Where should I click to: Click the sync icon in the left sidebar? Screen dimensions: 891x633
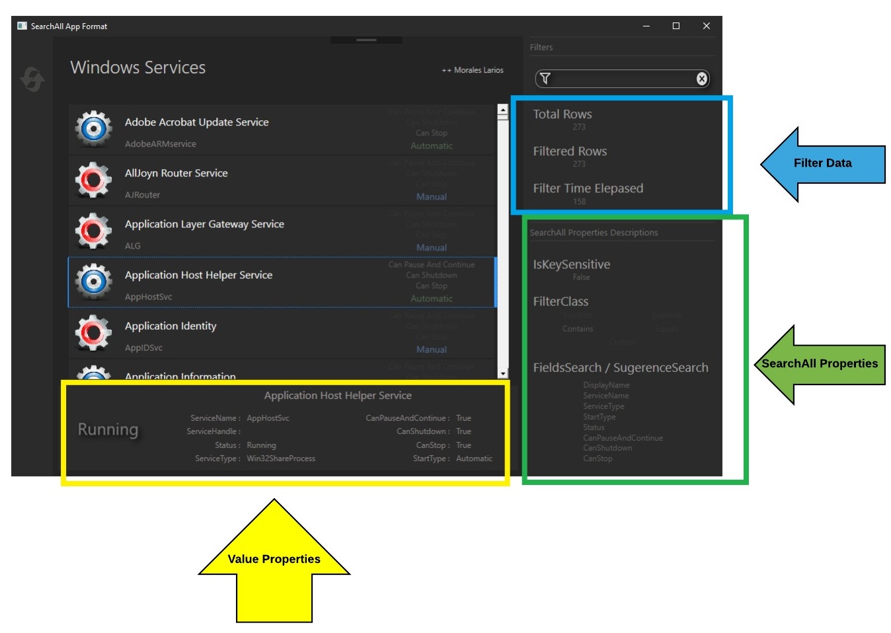(x=31, y=79)
